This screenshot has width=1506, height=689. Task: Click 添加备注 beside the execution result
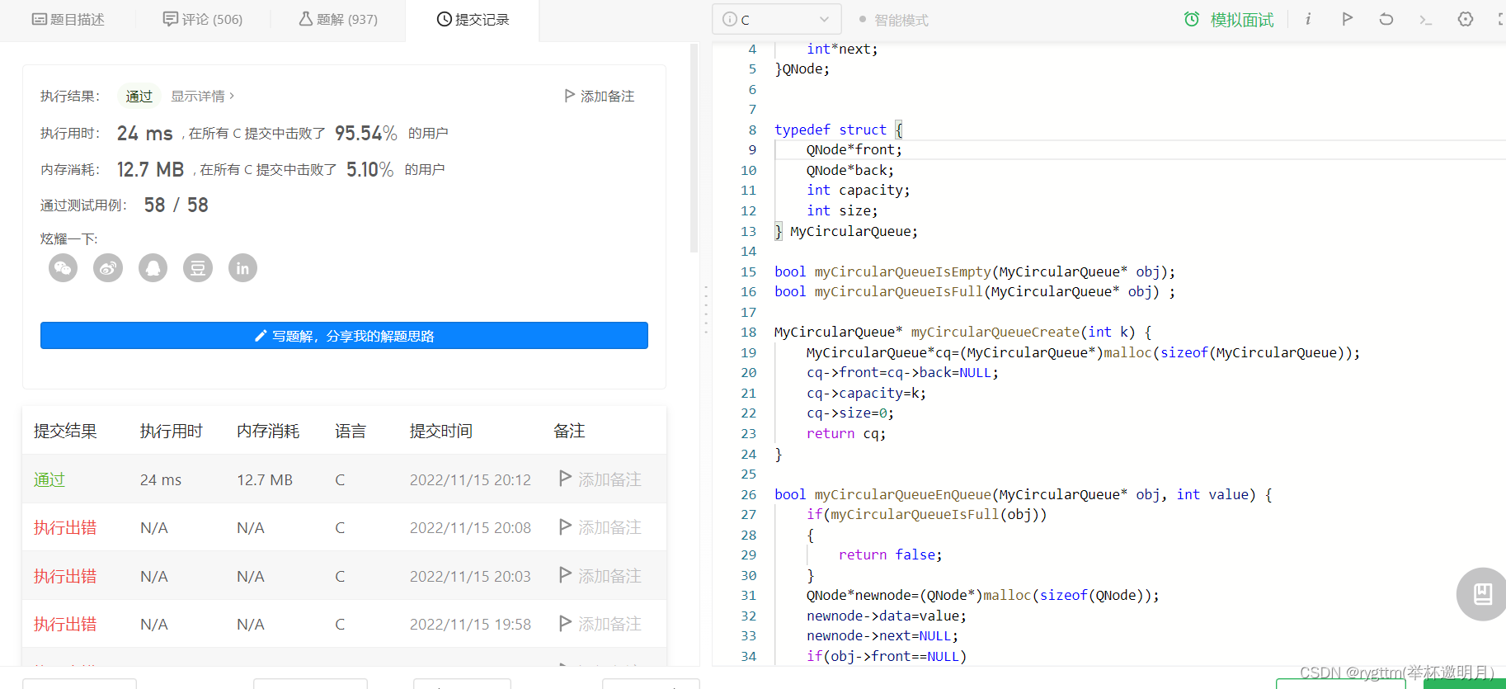click(600, 97)
